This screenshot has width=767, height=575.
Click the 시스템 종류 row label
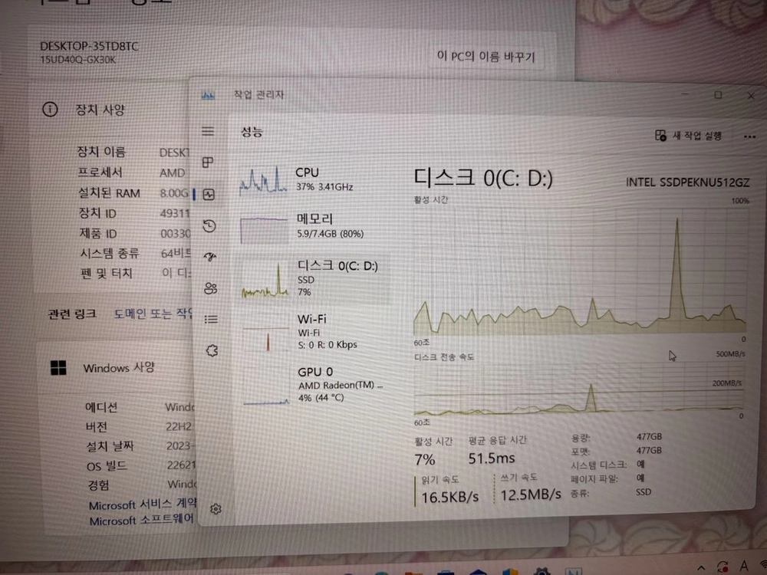click(x=110, y=253)
